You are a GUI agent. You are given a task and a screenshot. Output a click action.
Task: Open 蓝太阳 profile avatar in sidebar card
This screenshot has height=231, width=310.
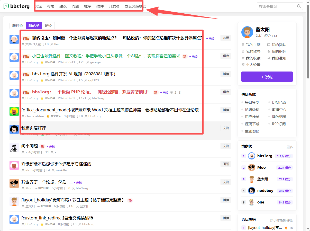click(x=247, y=32)
